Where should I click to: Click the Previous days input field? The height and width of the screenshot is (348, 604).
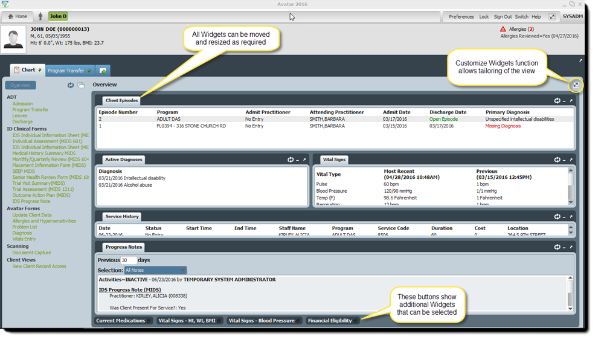(x=129, y=260)
